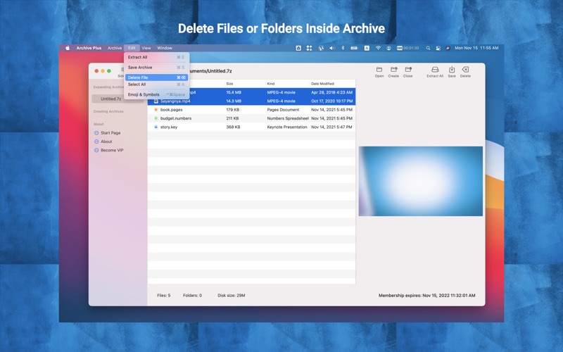
Task: Open the About sidebar item
Action: (106, 142)
